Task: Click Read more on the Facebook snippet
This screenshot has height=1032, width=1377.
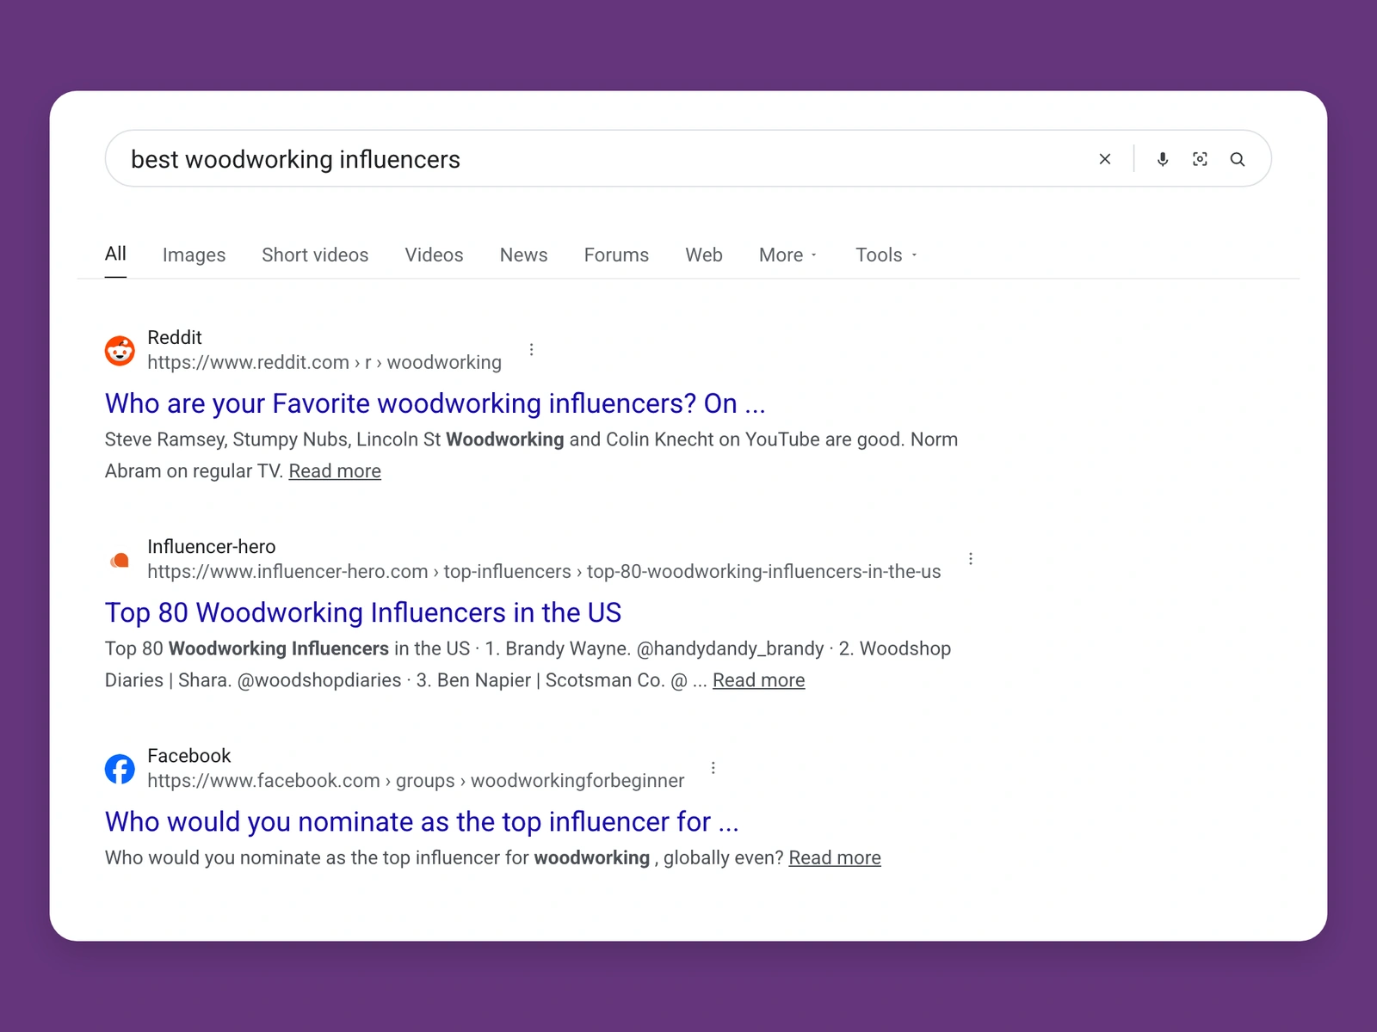Action: pyautogui.click(x=835, y=858)
